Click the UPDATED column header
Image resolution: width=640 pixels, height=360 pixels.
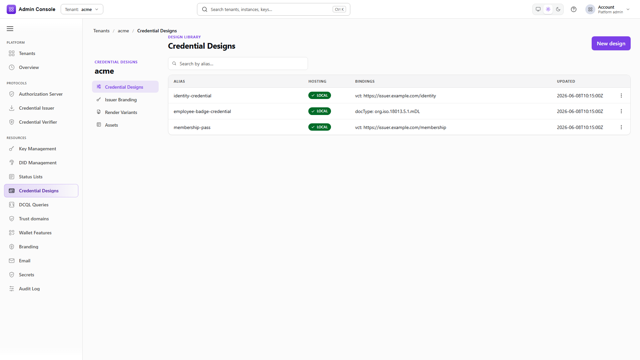pos(566,81)
